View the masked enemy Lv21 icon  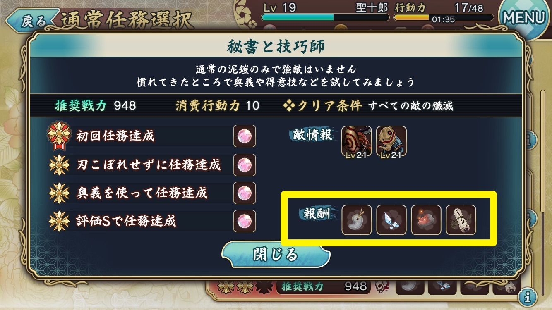tap(391, 141)
